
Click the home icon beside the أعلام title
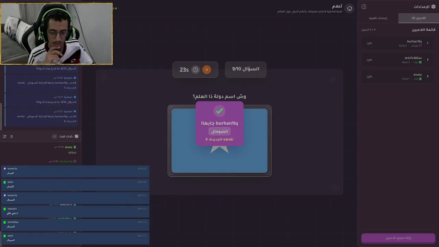click(349, 9)
